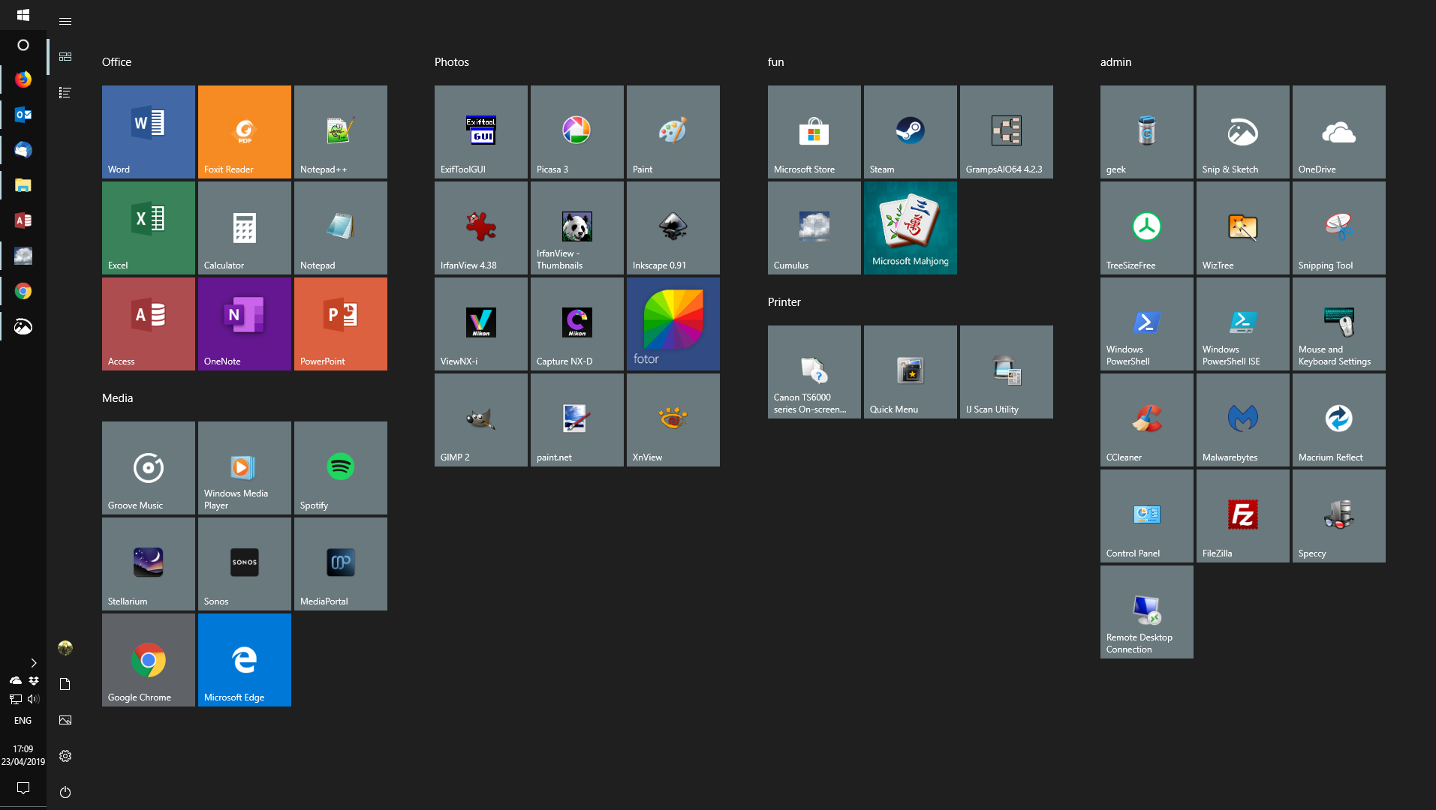Screen dimensions: 1436x810
Task: Launch Stellarium tile
Action: [149, 564]
